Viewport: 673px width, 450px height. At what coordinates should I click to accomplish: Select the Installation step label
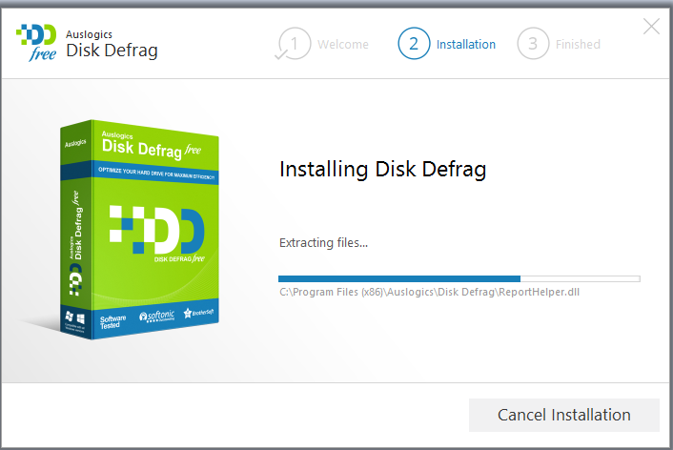click(465, 44)
